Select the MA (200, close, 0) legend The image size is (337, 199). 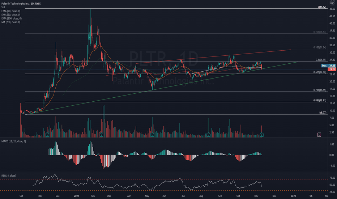tap(11, 22)
